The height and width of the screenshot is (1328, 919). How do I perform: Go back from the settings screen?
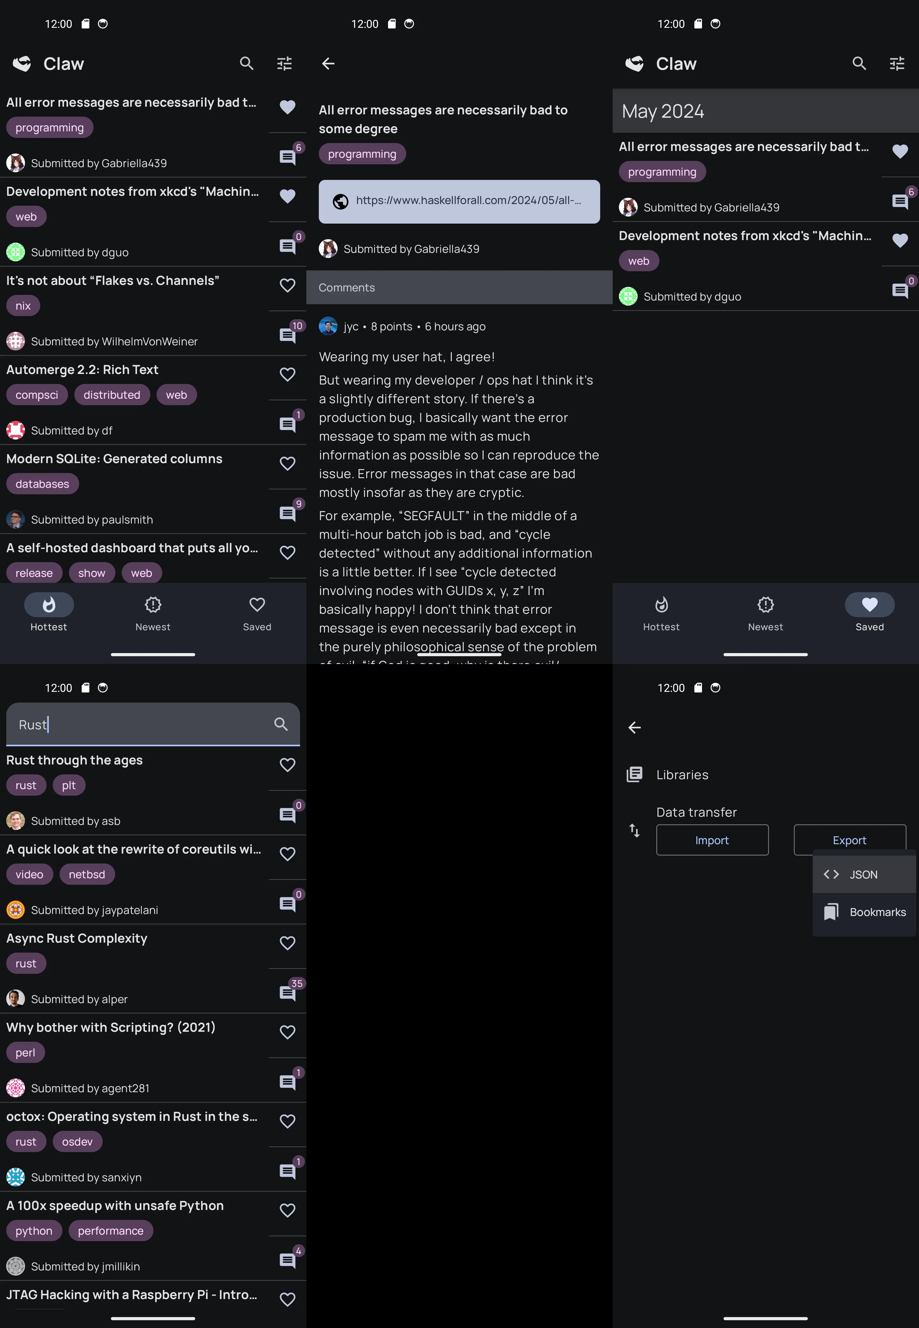(635, 727)
